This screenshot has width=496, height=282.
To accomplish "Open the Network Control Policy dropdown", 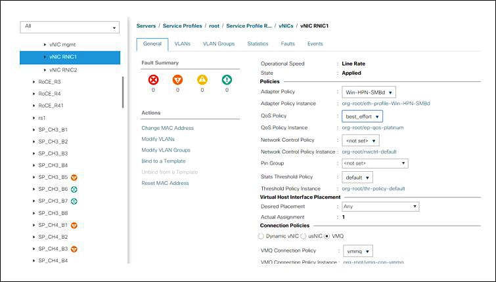I will coord(361,140).
